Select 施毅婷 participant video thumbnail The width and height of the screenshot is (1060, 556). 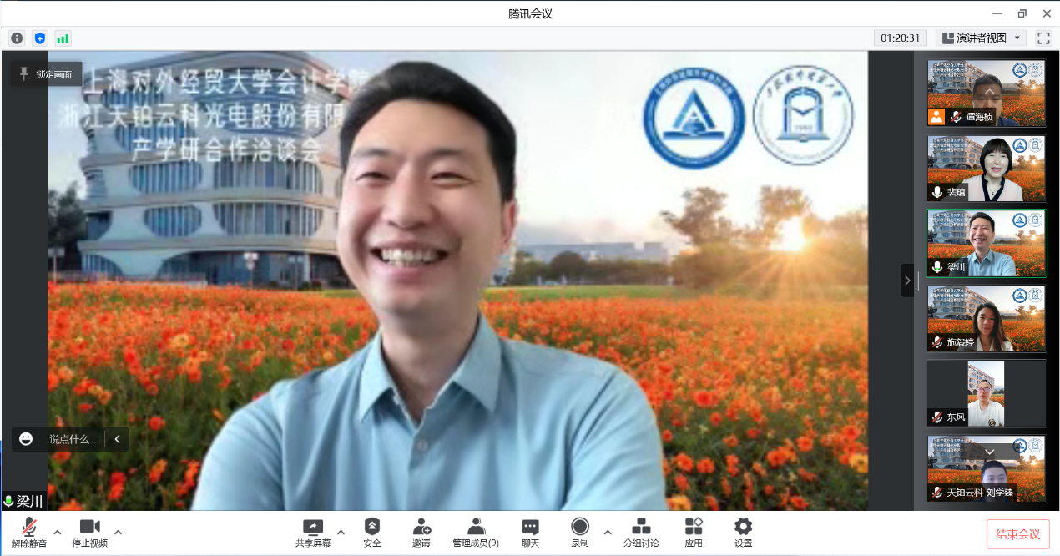click(987, 318)
